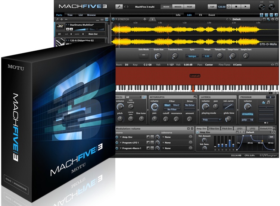Image resolution: width=280 pixels, height=206 pixels.
Task: Open the Info tab
Action: [178, 15]
